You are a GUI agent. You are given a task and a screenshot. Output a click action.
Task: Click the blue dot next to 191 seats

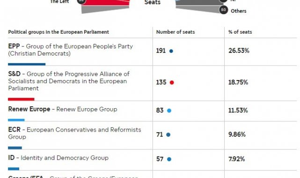[x=171, y=51]
